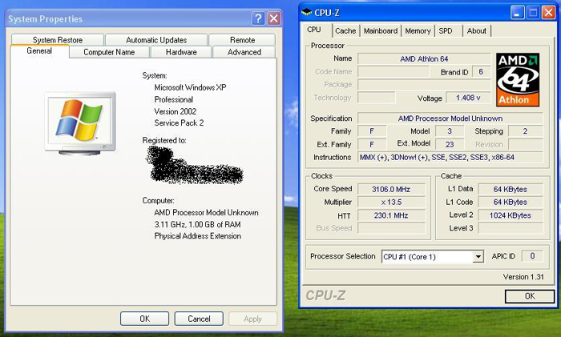Click the empty Bus Speed field
Screen dimensions: 561x337
(x=391, y=228)
